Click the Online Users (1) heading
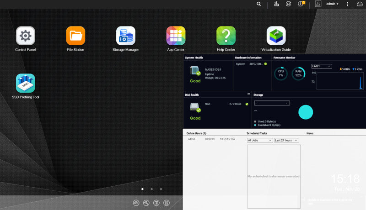Image resolution: width=366 pixels, height=210 pixels. coord(196,133)
